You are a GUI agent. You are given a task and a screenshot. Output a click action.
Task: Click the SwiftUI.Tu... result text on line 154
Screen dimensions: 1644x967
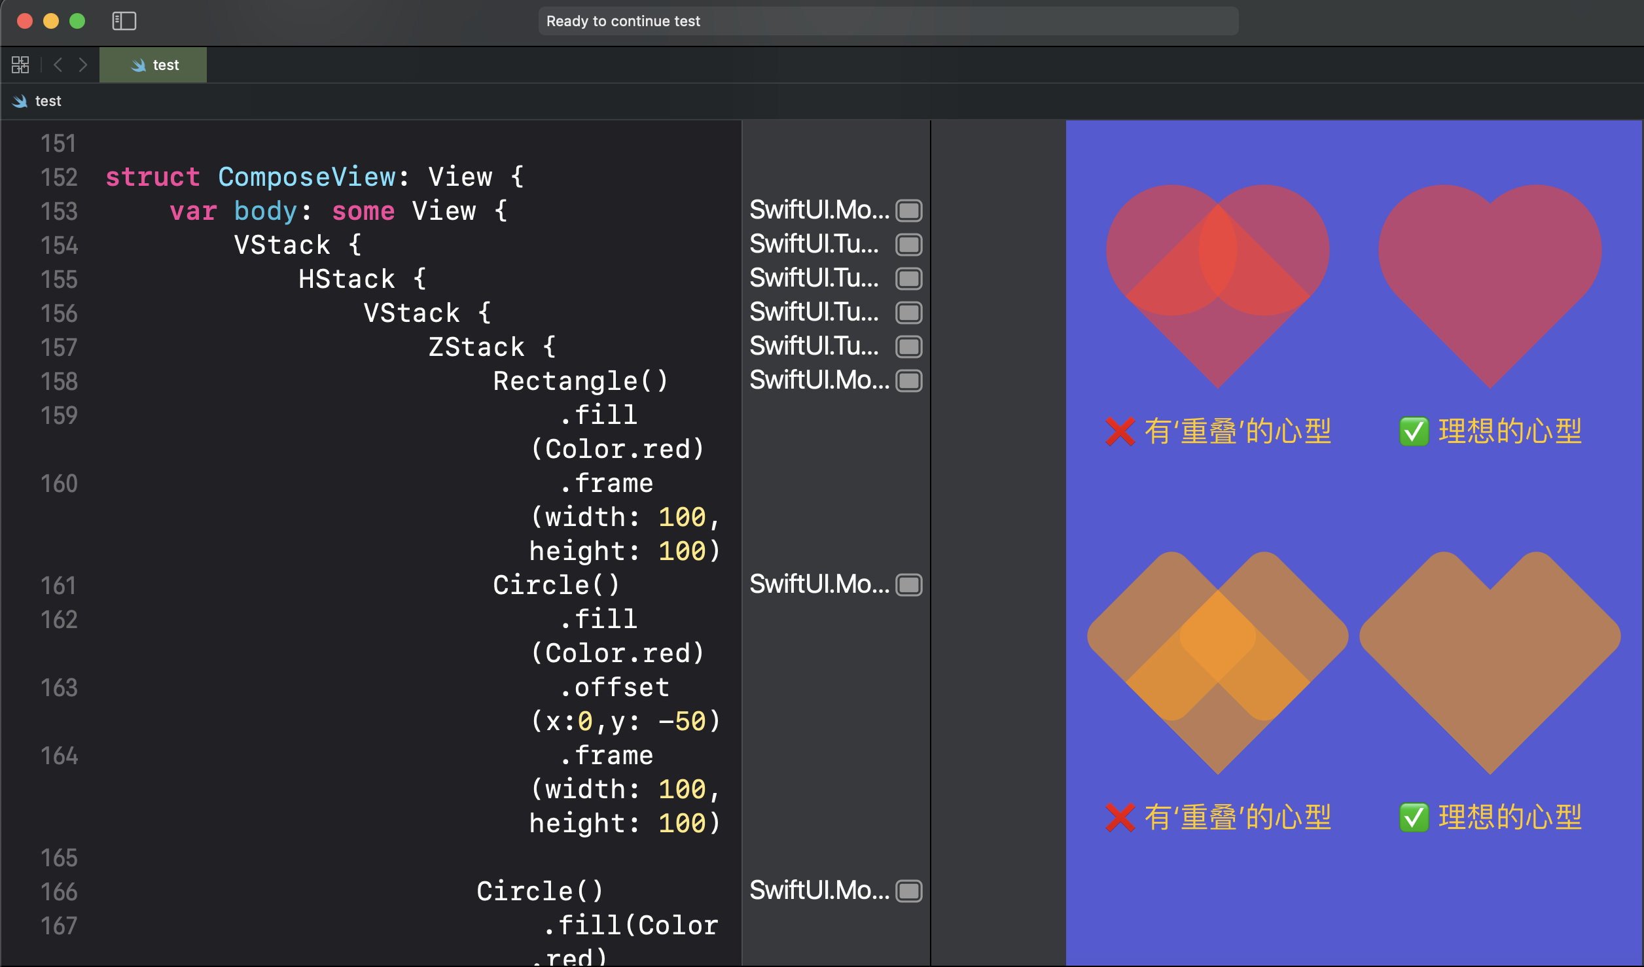coord(814,244)
